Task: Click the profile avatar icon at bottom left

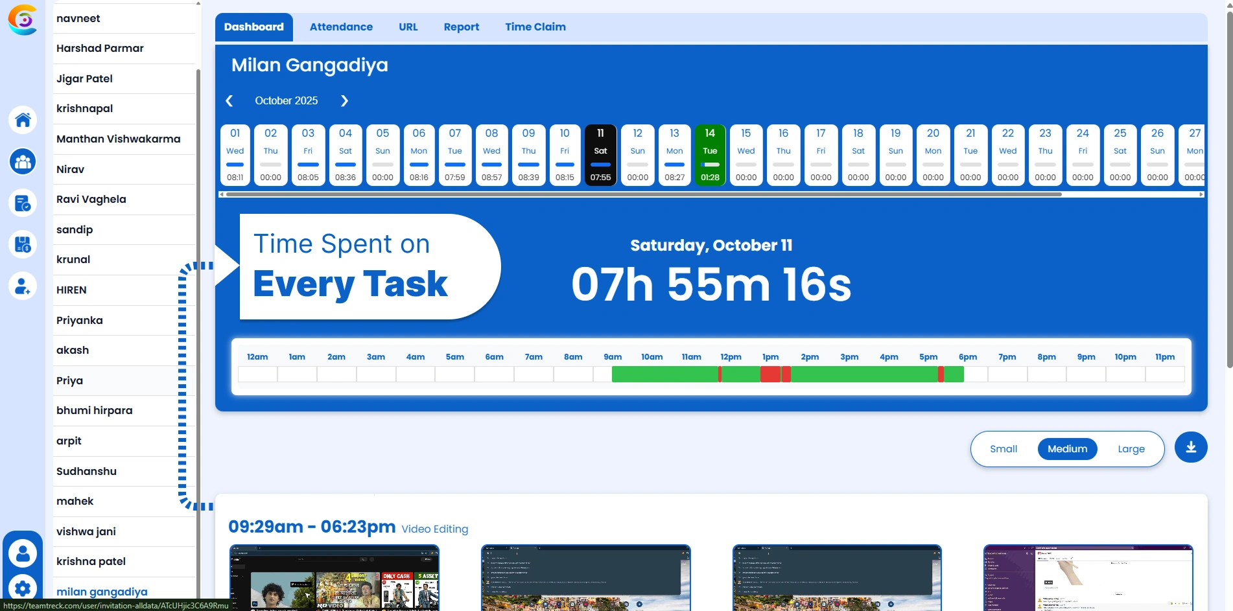Action: (x=23, y=552)
